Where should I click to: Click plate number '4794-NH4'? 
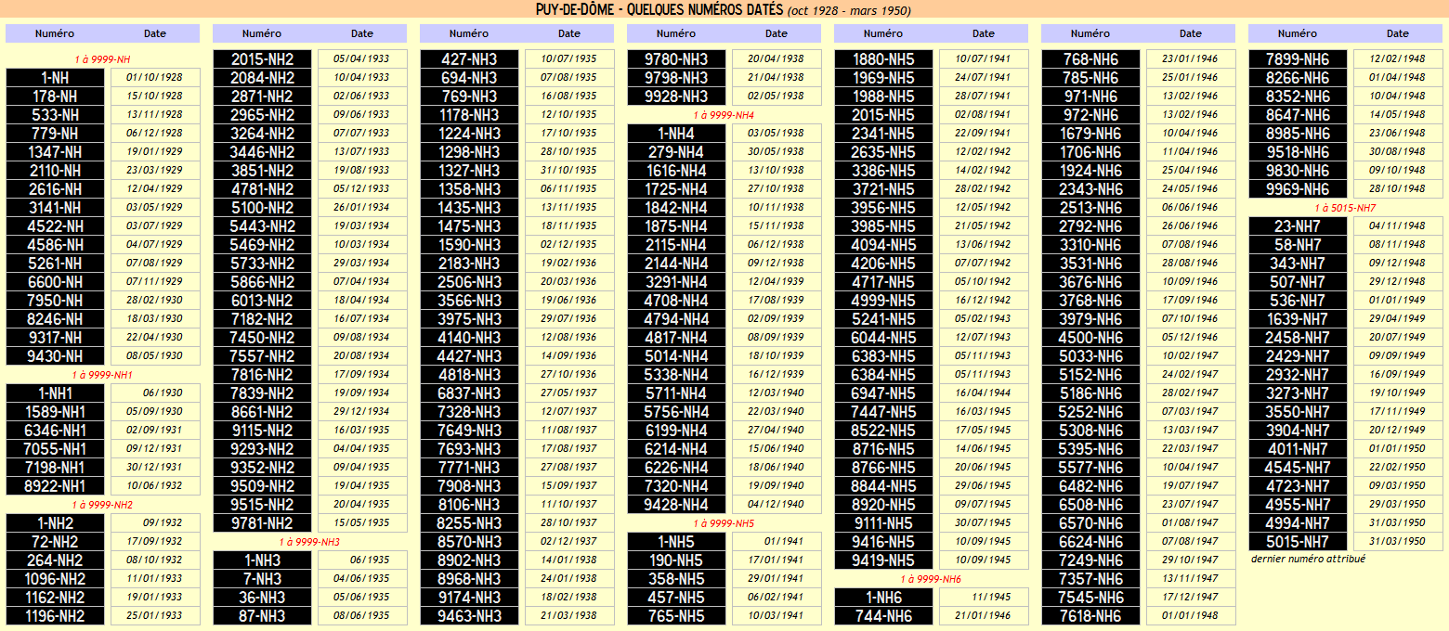pyautogui.click(x=676, y=319)
